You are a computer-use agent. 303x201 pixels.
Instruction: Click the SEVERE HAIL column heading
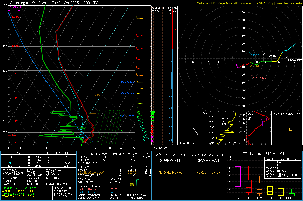pos(208,161)
